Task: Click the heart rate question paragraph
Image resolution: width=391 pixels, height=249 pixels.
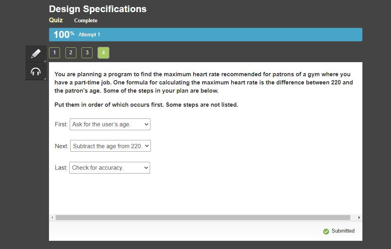Action: tap(203, 82)
